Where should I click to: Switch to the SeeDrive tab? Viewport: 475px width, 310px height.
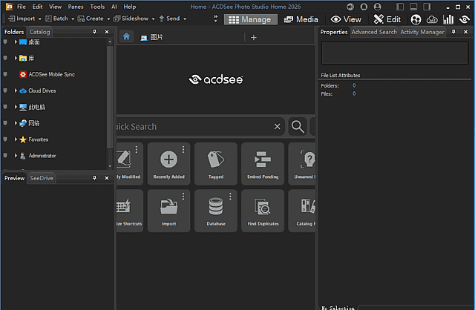tap(42, 178)
